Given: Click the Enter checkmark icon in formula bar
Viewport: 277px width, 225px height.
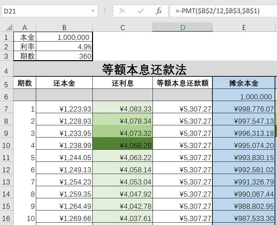Looking at the screenshot, I should 140,10.
